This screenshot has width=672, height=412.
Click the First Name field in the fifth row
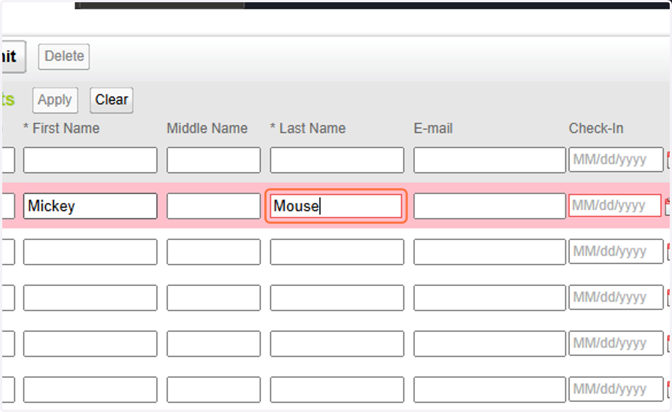(x=90, y=344)
